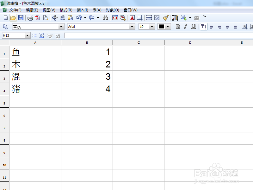This screenshot has height=190, width=253.
Task: Select column B header
Action: click(87, 43)
